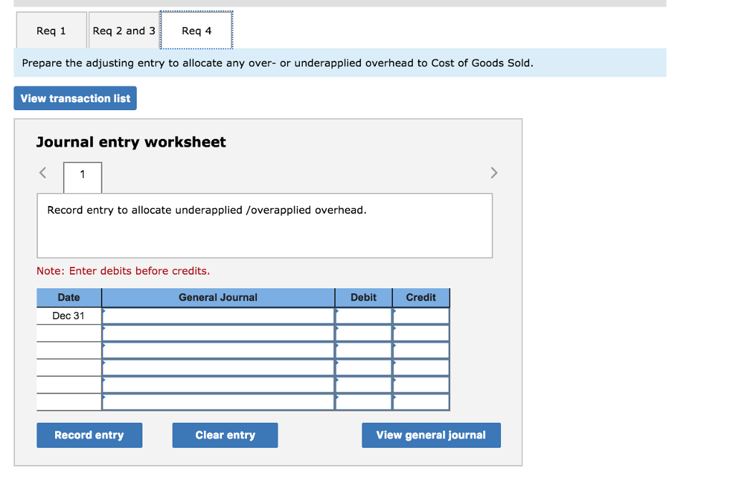Click the View transaction list button
This screenshot has height=495, width=733.
(x=74, y=98)
